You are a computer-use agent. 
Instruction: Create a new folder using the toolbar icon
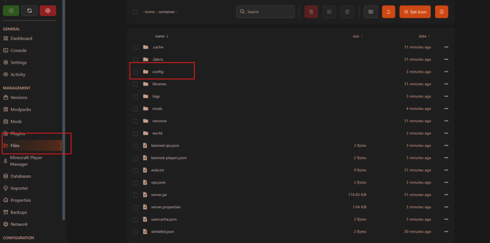pos(370,12)
